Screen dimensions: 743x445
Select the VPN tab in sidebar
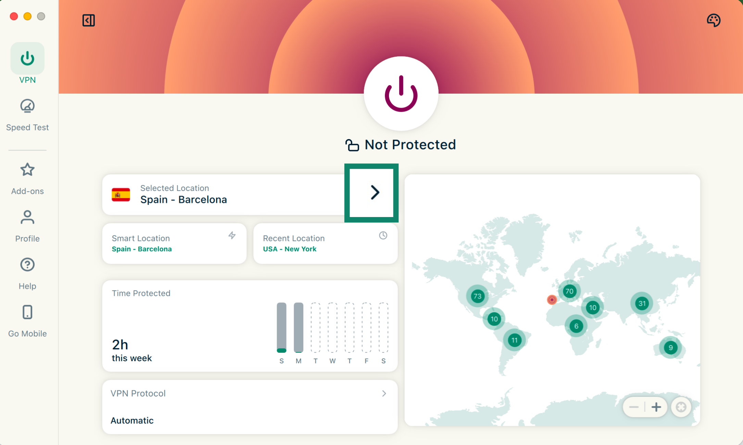point(27,63)
